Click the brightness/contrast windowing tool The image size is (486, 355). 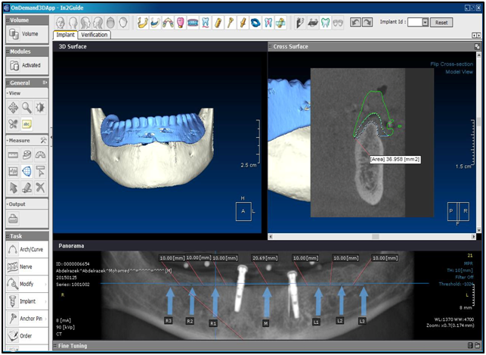[x=41, y=107]
